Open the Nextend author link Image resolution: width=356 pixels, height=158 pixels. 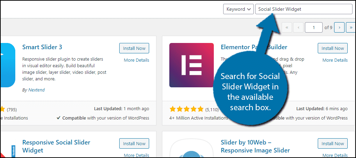point(37,90)
